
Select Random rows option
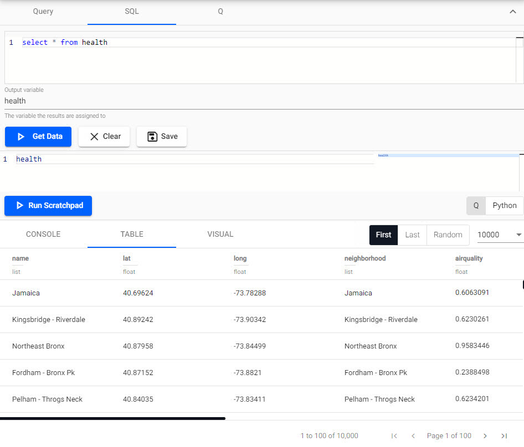tap(448, 235)
